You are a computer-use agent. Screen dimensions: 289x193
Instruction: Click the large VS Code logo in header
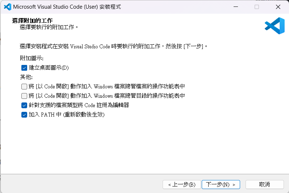point(275,26)
